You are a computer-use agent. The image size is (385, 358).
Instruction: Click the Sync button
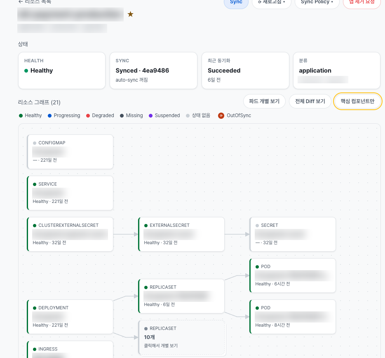pos(236,2)
